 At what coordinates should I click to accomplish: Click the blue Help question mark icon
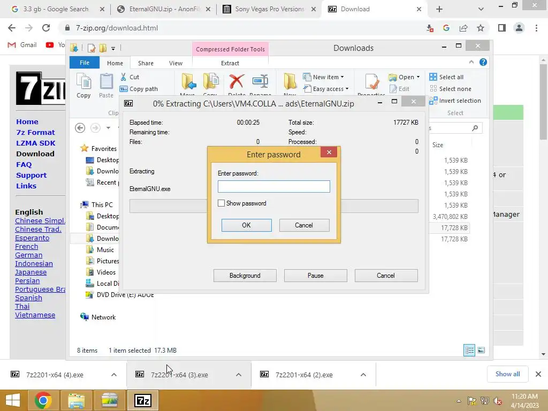pyautogui.click(x=483, y=62)
